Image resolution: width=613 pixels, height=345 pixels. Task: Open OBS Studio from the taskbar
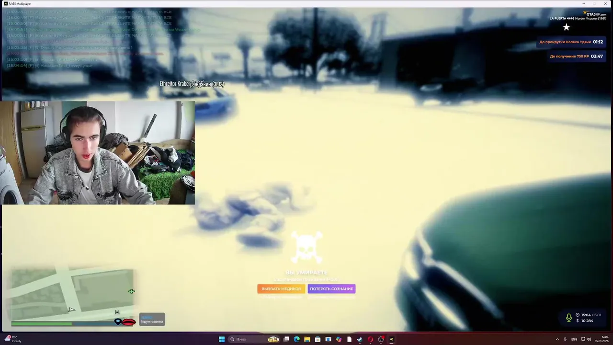click(x=381, y=339)
